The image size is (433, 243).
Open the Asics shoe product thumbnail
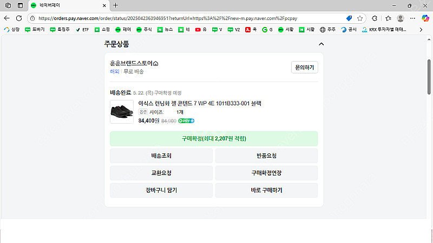[x=122, y=112]
